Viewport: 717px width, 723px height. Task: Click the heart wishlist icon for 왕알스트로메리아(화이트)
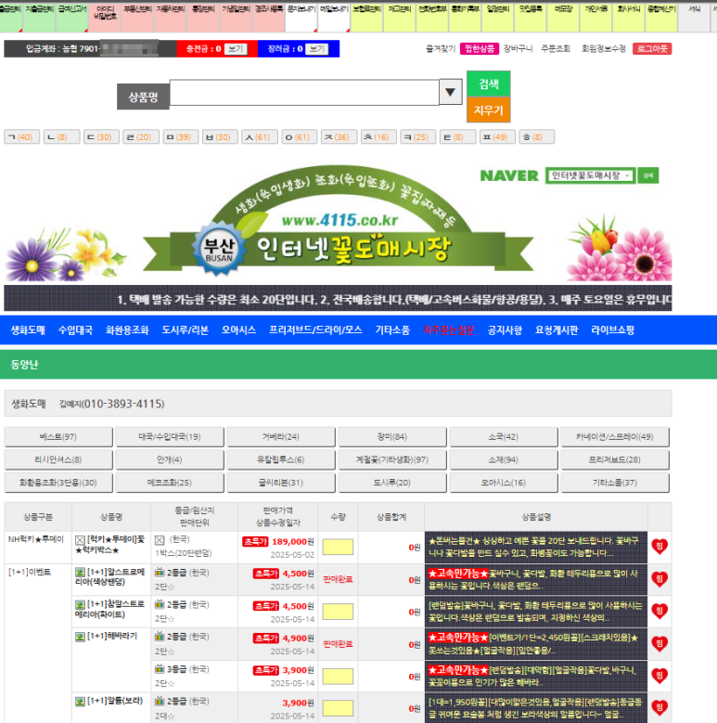(659, 612)
